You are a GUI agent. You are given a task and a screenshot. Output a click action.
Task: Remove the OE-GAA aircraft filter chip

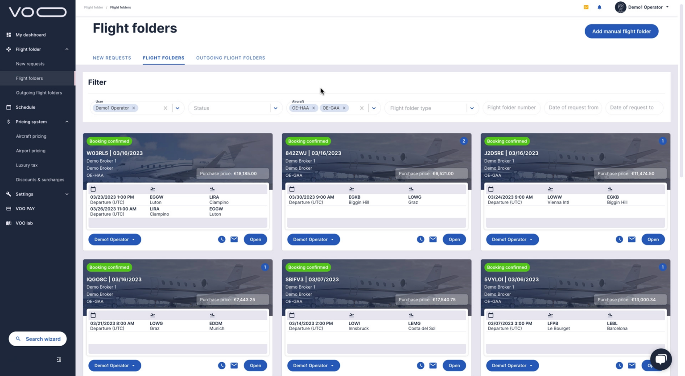pos(344,108)
